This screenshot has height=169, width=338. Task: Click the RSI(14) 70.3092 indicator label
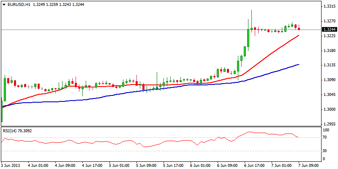17,131
